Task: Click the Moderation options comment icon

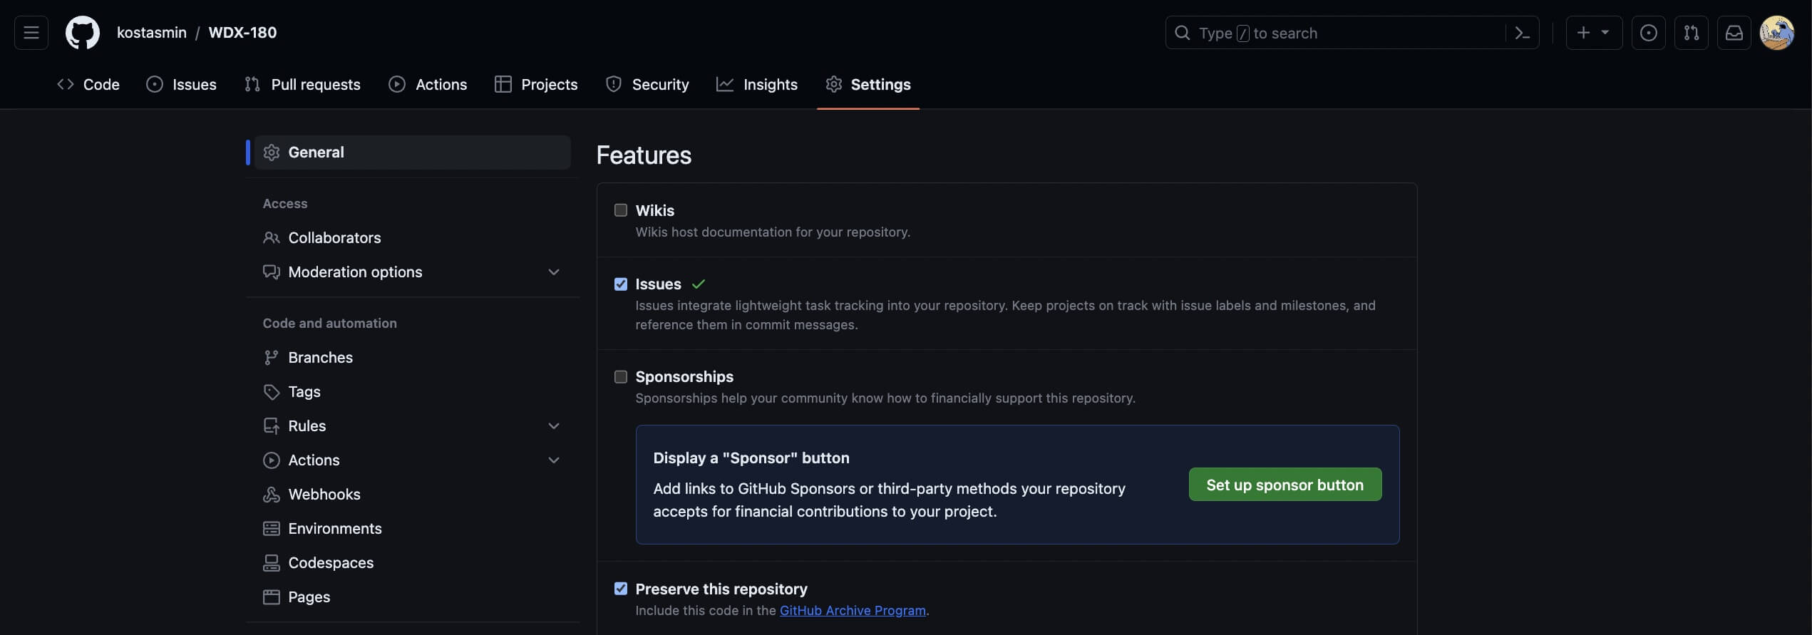Action: click(x=272, y=272)
